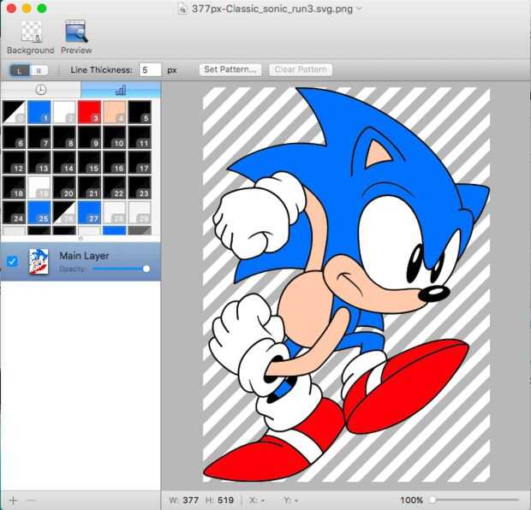The width and height of the screenshot is (531, 510).
Task: Pick color swatch number 21
Action: pyautogui.click(x=89, y=187)
